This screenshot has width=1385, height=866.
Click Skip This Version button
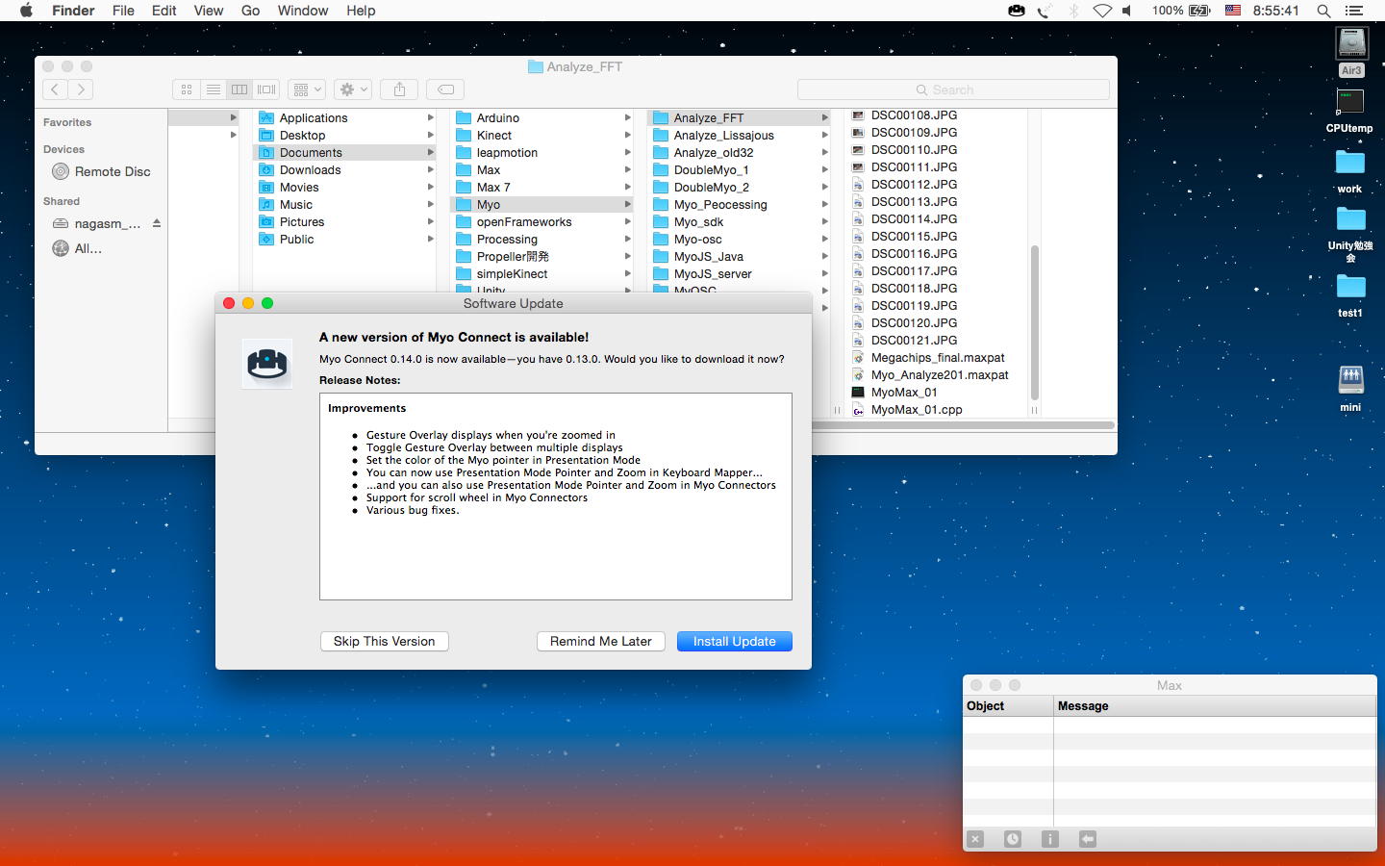[384, 642]
